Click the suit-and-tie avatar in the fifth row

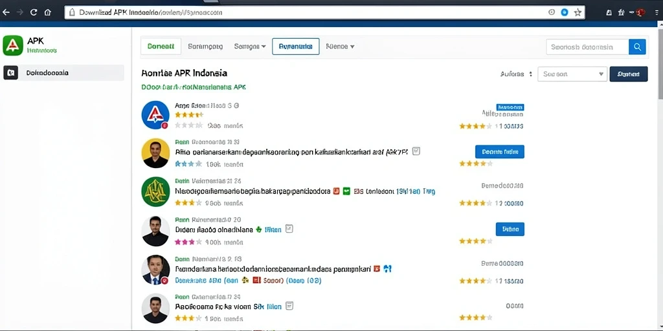[x=155, y=270]
